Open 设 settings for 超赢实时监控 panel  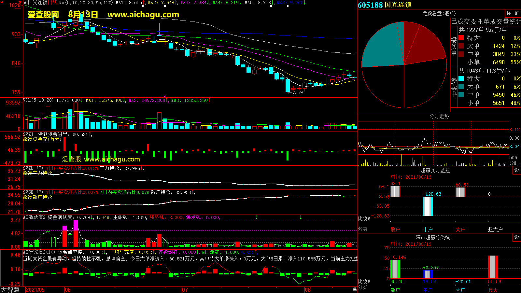tap(516, 170)
